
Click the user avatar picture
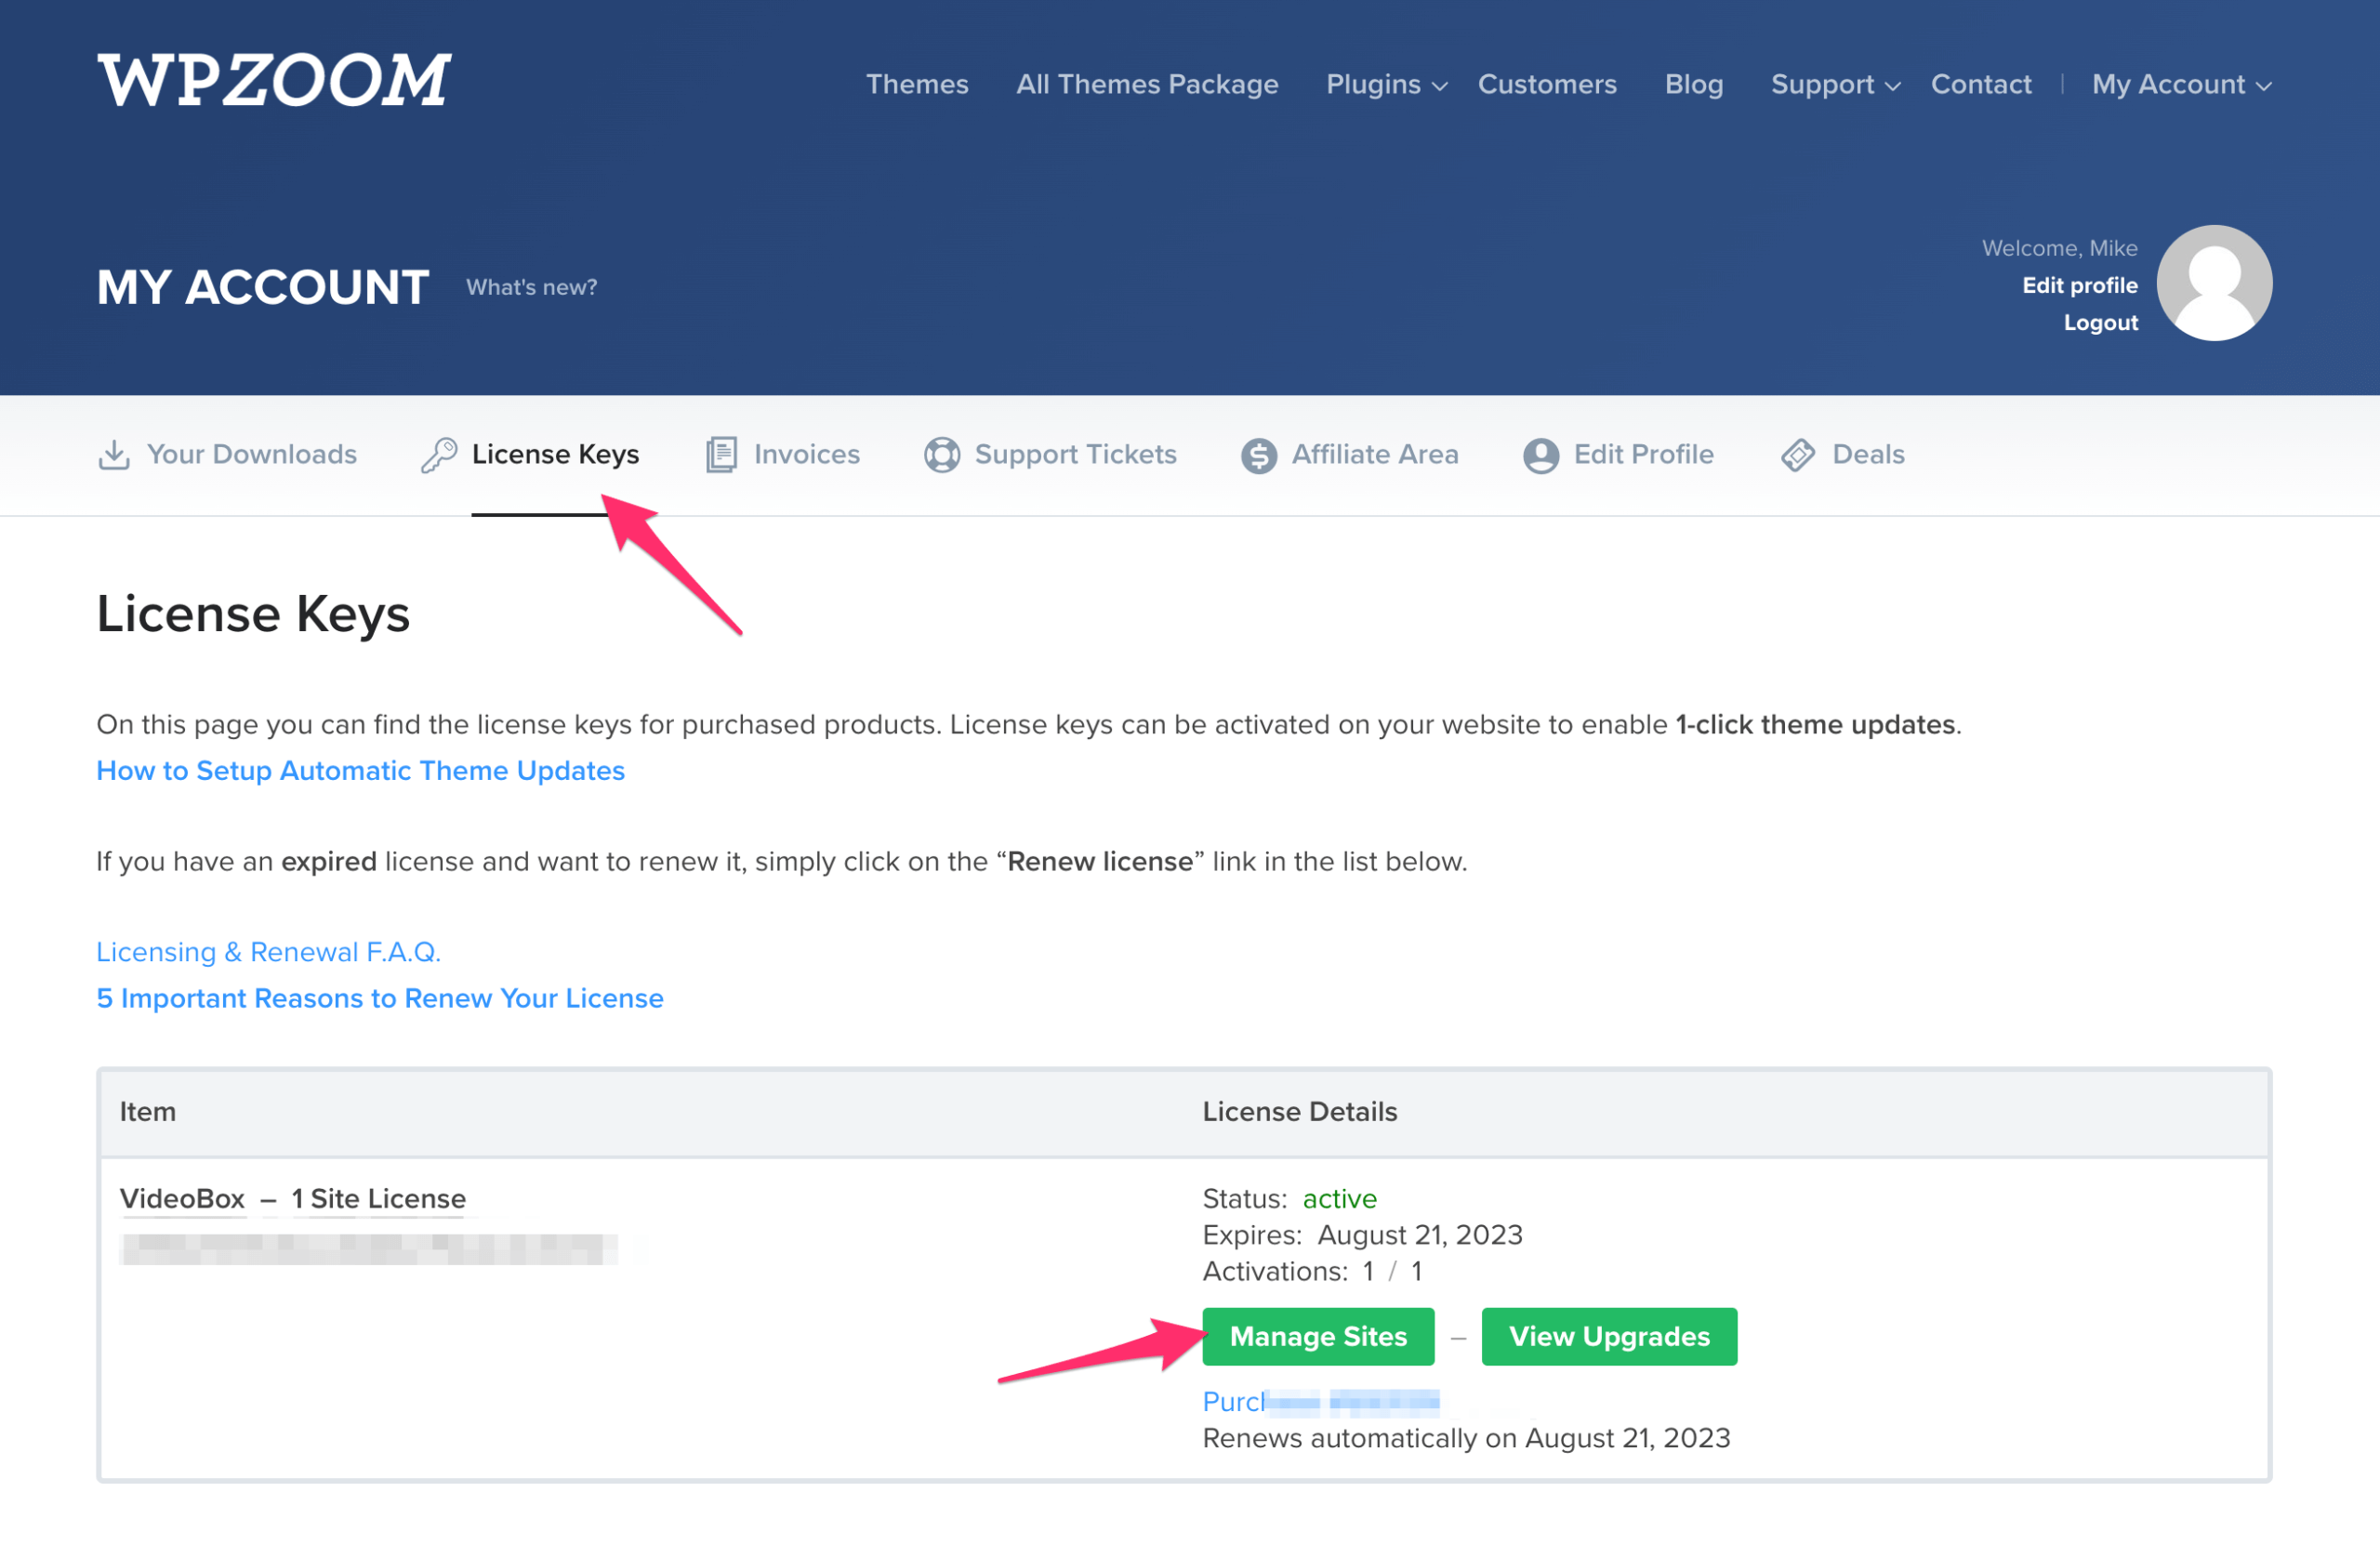tap(2214, 283)
